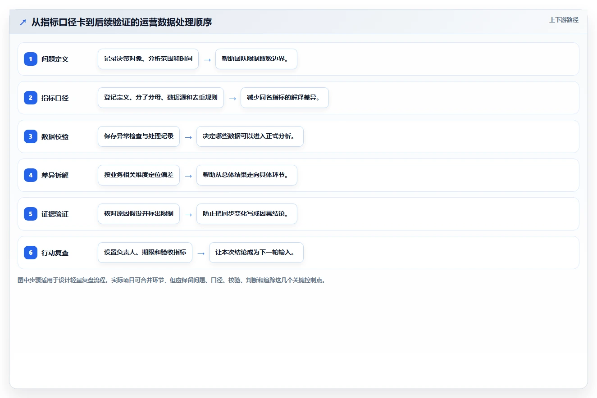Click the arrow in the 差异拆解 row
Screen dimensions: 597x398
click(x=188, y=176)
